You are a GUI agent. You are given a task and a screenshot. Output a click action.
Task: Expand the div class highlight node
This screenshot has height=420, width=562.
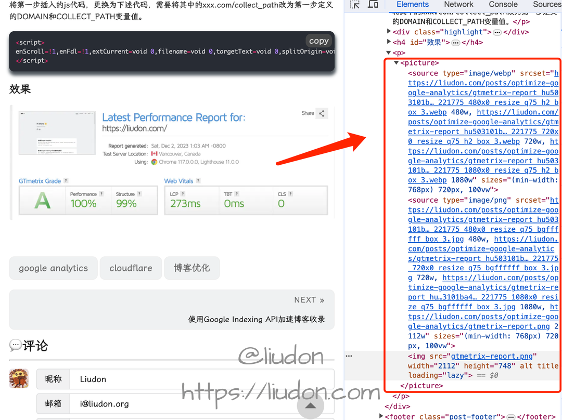pyautogui.click(x=389, y=32)
